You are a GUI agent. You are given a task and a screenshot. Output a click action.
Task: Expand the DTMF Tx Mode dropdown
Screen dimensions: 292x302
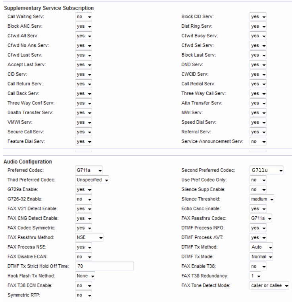[x=261, y=256]
